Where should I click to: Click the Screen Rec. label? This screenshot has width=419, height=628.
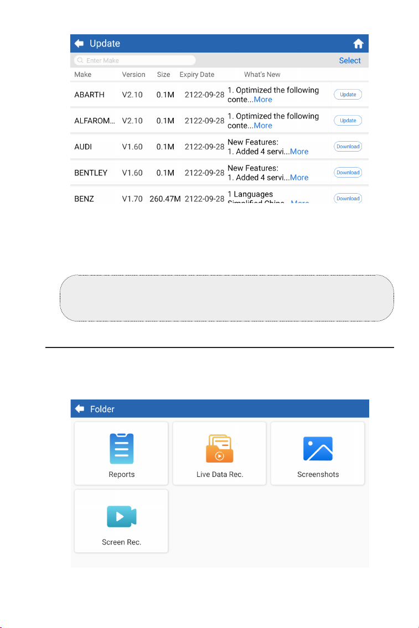pos(121,542)
